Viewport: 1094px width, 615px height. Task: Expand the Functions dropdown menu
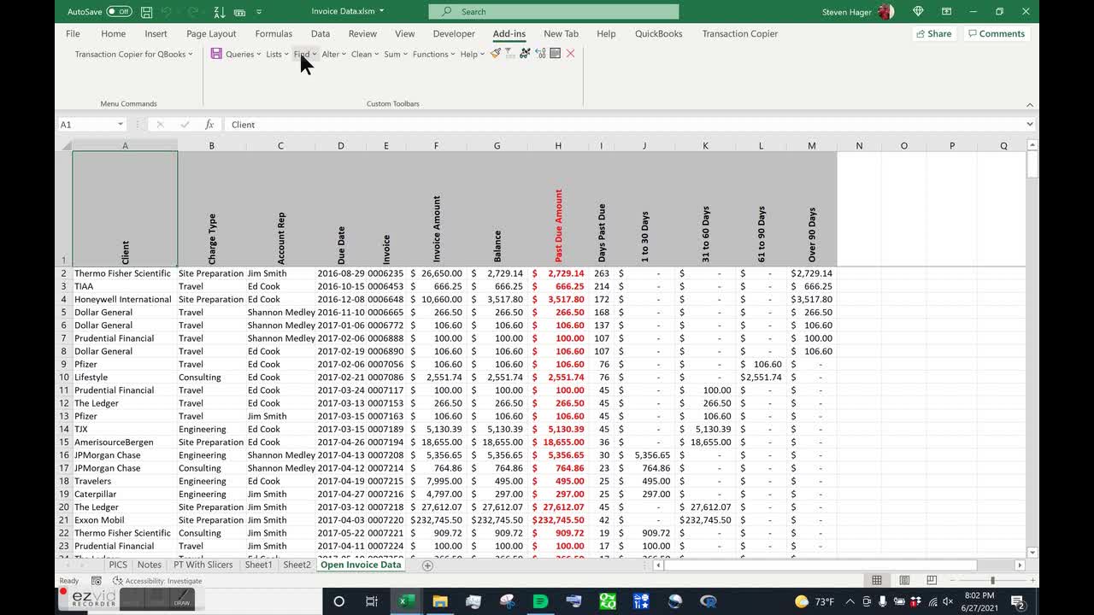tap(434, 54)
